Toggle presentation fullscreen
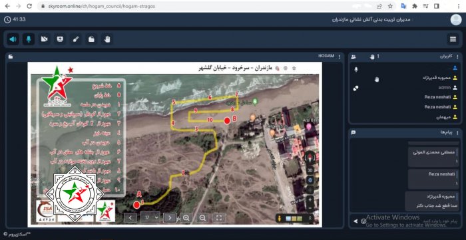466x240 pixels. click(219, 218)
